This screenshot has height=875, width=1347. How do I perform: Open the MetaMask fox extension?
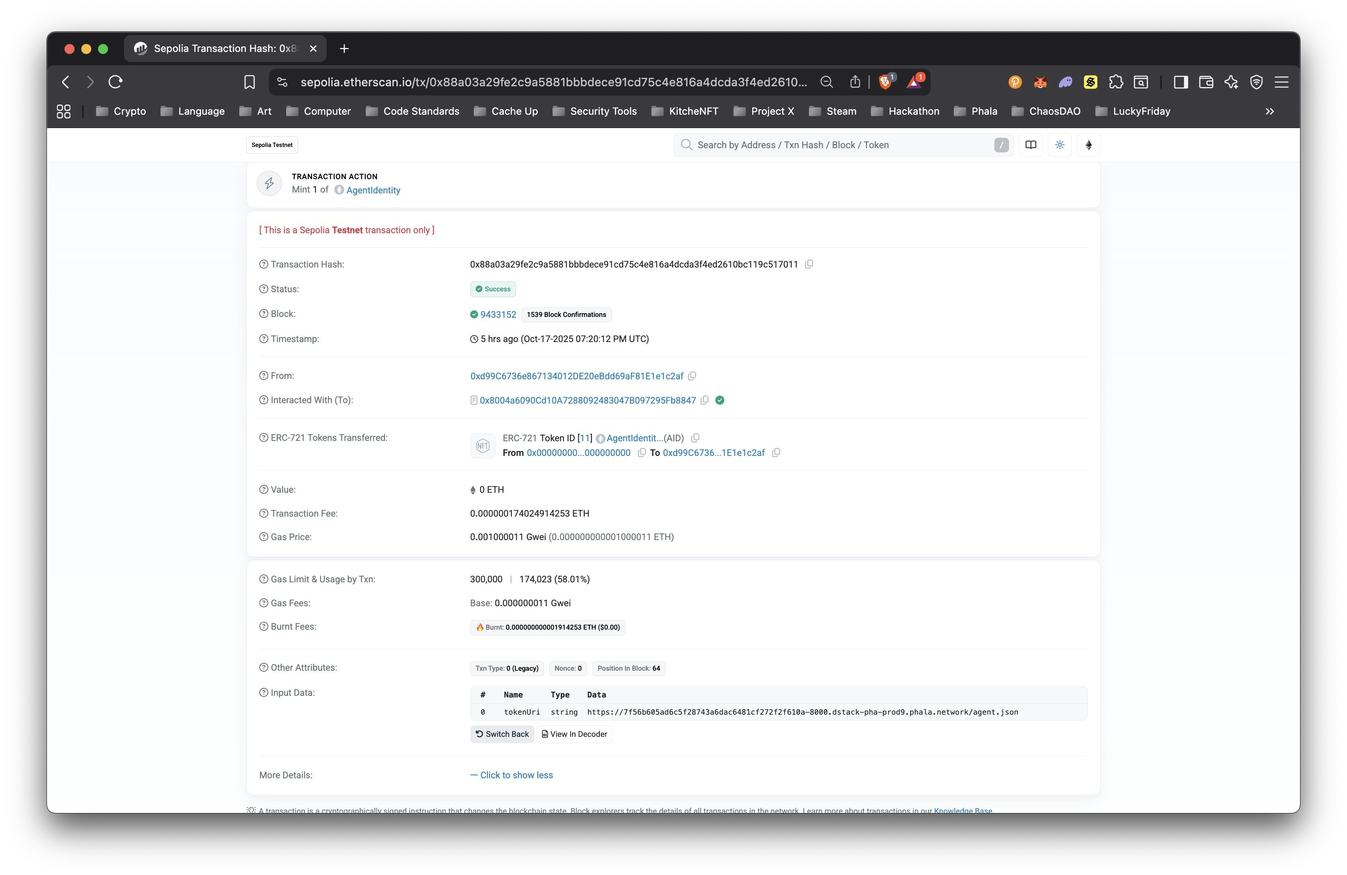(1040, 82)
